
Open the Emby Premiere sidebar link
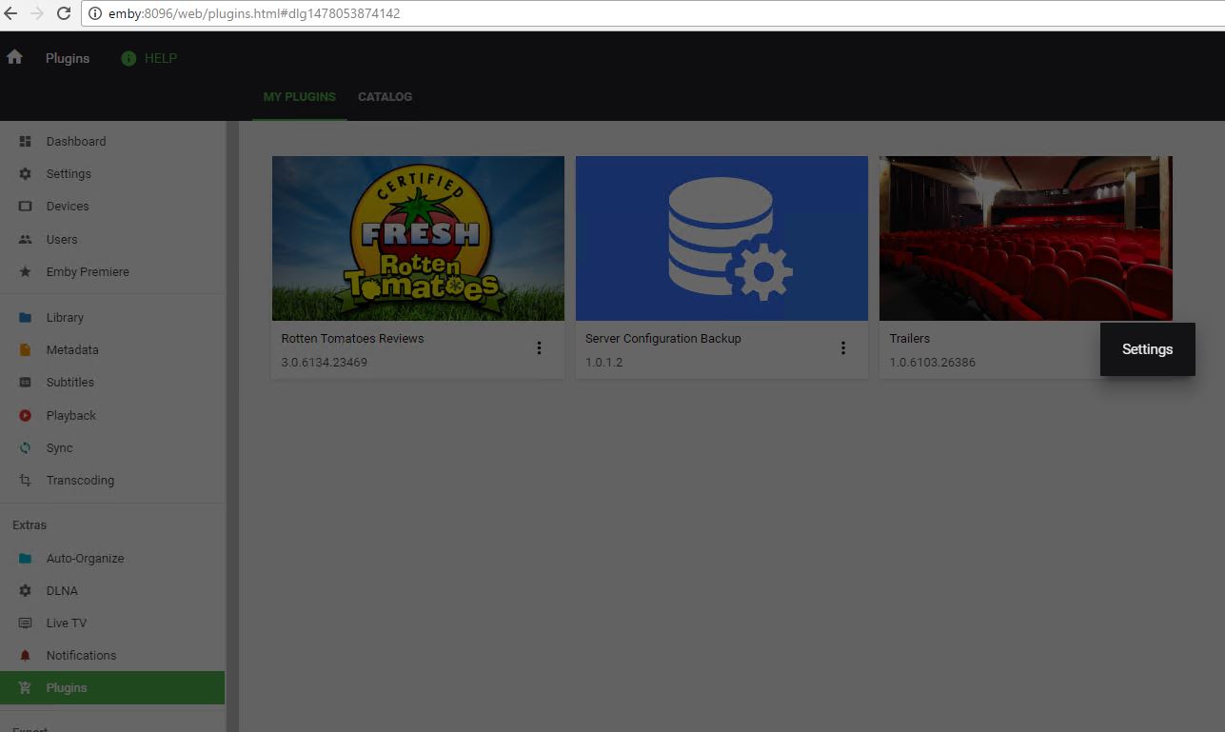point(112,272)
